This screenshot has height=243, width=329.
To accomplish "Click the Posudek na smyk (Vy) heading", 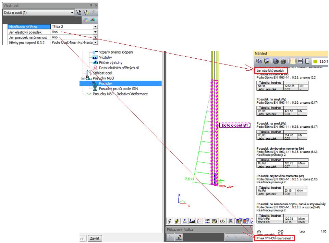I will click(x=271, y=99).
